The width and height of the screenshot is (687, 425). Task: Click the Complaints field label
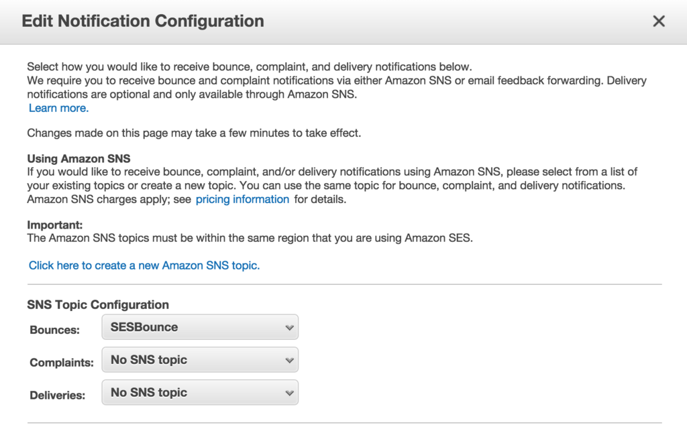62,363
